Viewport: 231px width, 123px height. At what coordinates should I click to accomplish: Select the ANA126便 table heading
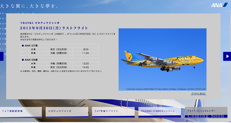pos(59,60)
